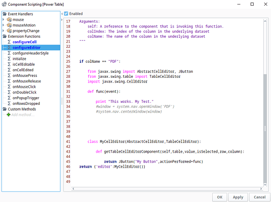This screenshot has width=271, height=202.
Task: Click the Component Scripting window gear icon
Action: pos(4,4)
